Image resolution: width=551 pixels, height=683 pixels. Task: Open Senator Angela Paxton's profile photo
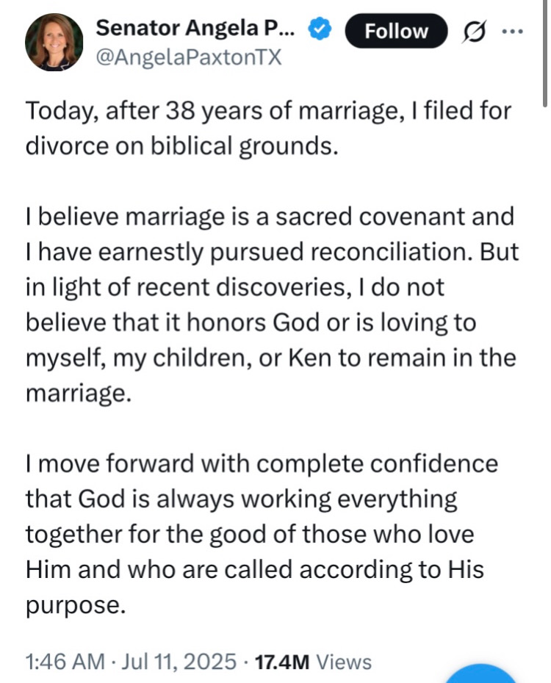(x=54, y=43)
